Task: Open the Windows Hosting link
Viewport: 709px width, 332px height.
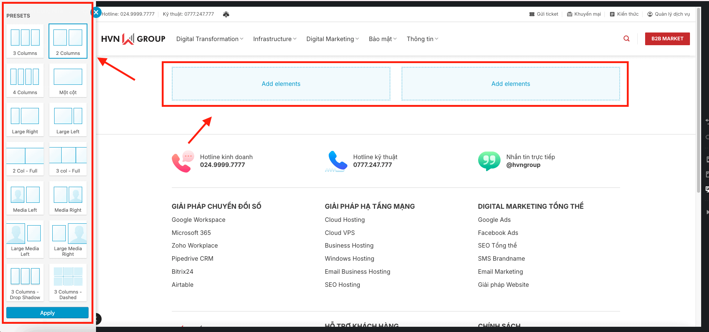Action: pos(350,258)
